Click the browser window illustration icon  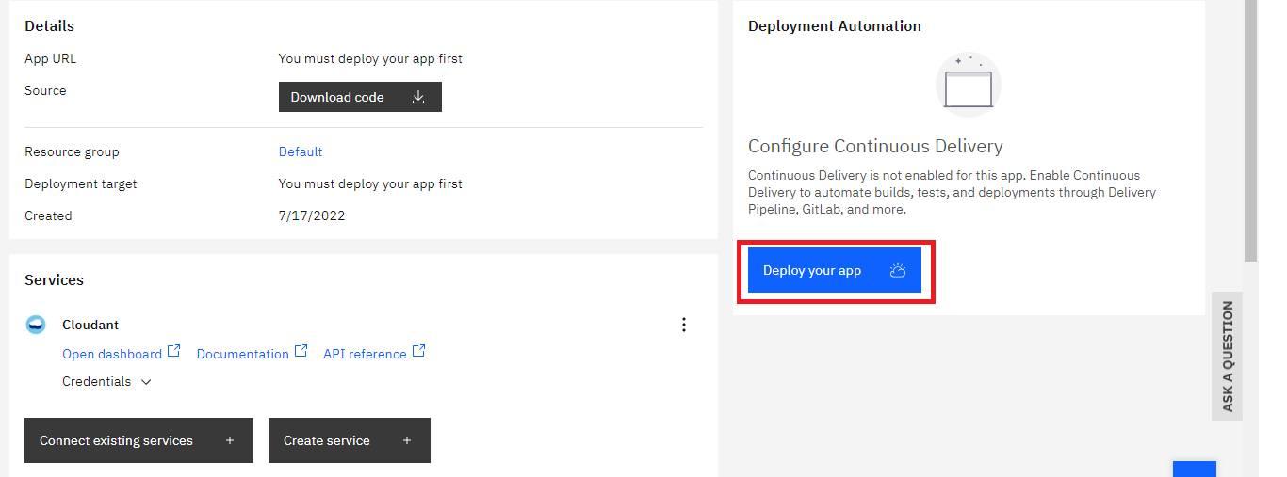(x=969, y=85)
